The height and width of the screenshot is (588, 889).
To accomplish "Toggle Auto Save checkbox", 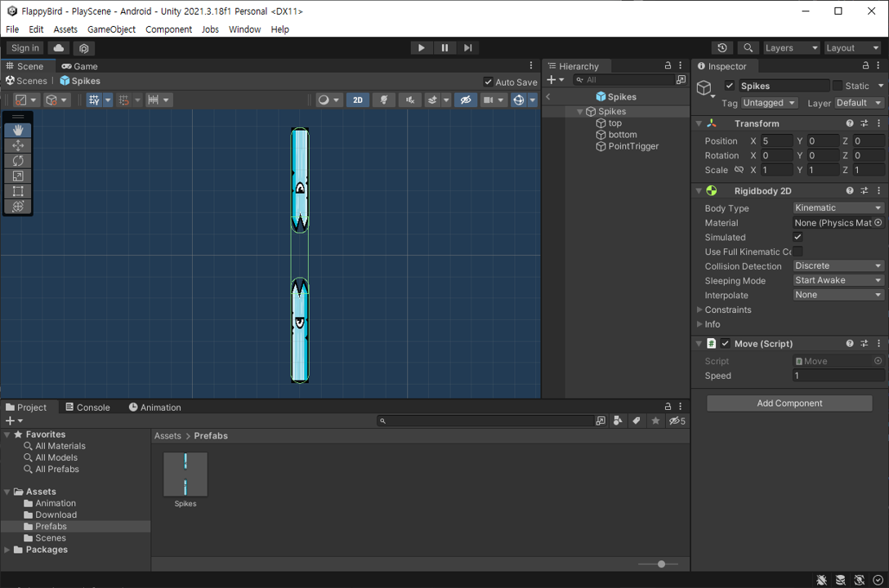I will pyautogui.click(x=488, y=82).
